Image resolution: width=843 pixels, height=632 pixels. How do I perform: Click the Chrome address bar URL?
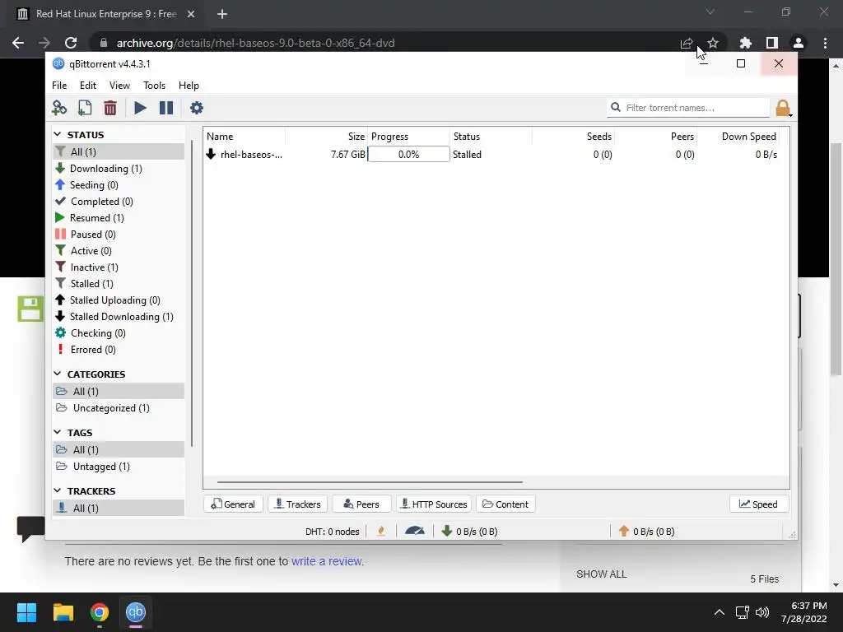point(255,43)
